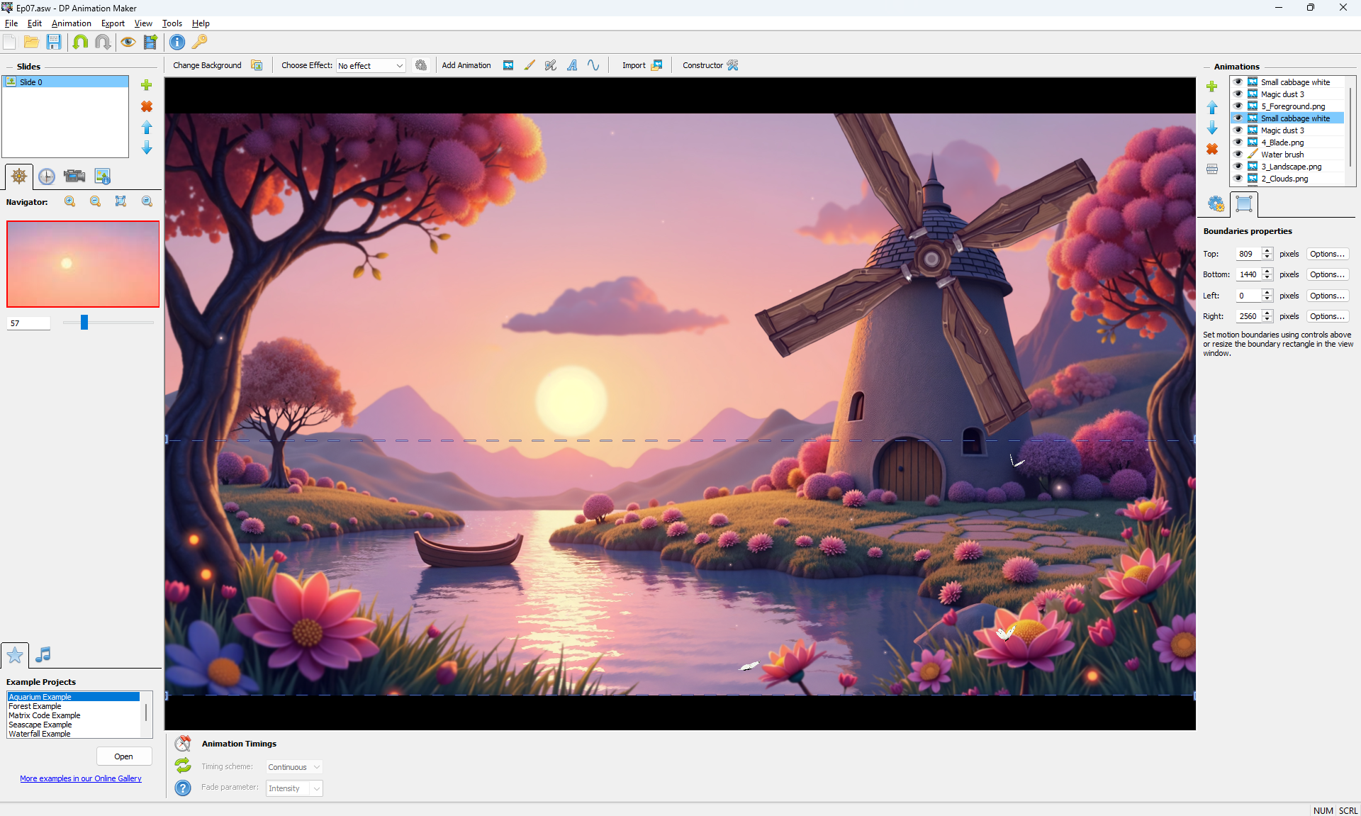Open the Export menu
1361x816 pixels.
click(x=113, y=23)
